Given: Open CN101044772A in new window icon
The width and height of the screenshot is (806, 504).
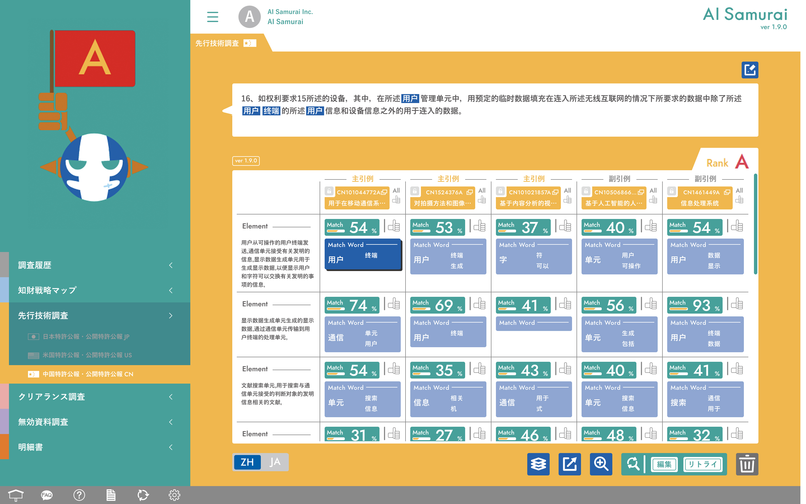Looking at the screenshot, I should click(384, 192).
